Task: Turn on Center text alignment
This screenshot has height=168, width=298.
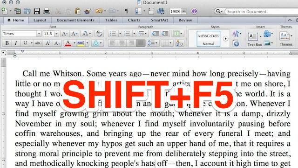Action: coord(122,43)
